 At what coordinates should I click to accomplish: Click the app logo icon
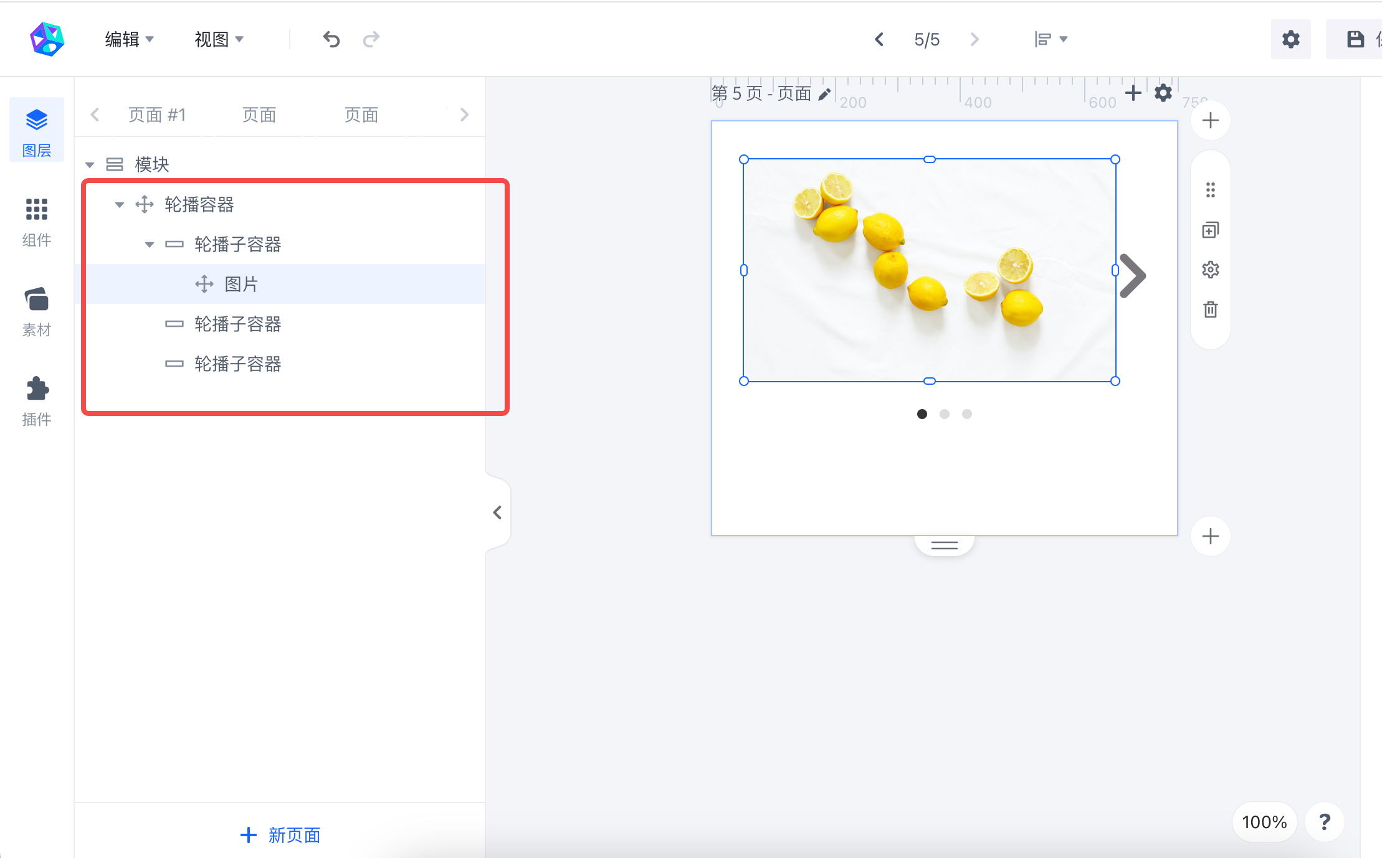(x=47, y=39)
